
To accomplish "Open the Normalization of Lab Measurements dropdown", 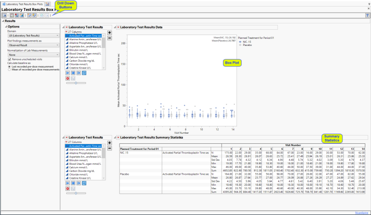I will click(x=33, y=55).
